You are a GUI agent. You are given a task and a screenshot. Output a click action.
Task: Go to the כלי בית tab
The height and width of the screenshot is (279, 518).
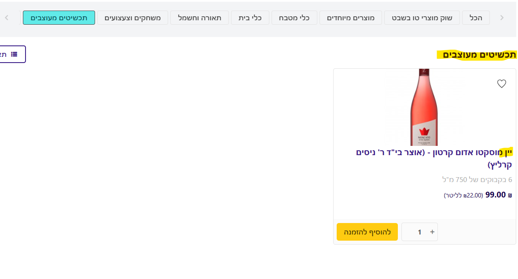click(x=250, y=18)
